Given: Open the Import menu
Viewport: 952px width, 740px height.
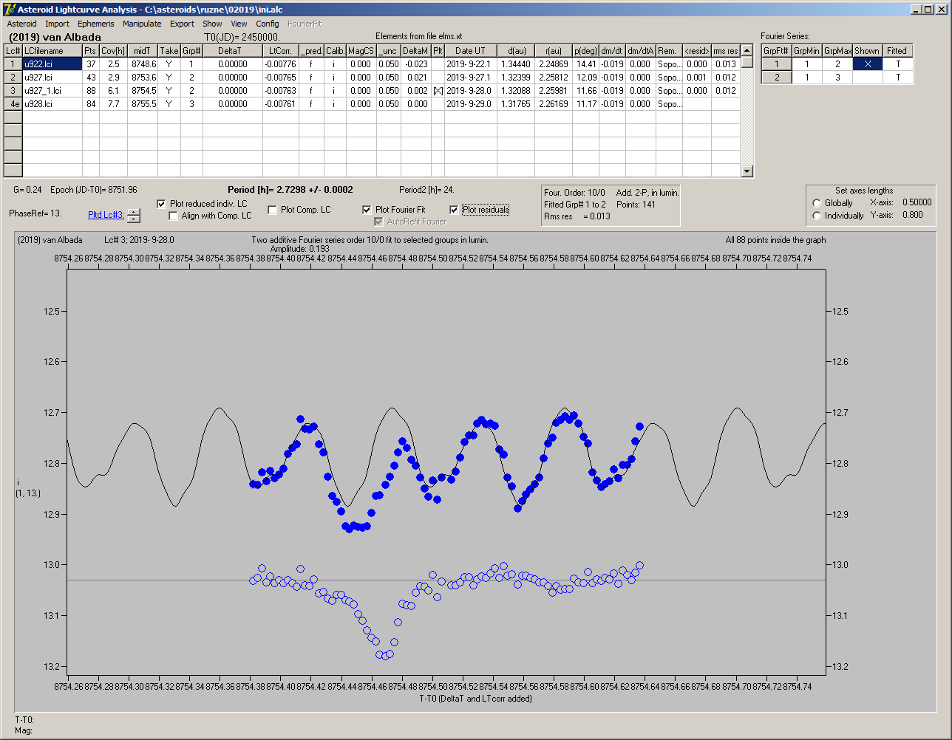Looking at the screenshot, I should click(57, 24).
